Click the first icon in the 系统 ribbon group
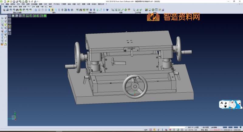This screenshot has height=132, width=243. [x=146, y=10]
